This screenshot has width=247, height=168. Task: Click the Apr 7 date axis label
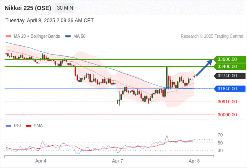[117, 161]
